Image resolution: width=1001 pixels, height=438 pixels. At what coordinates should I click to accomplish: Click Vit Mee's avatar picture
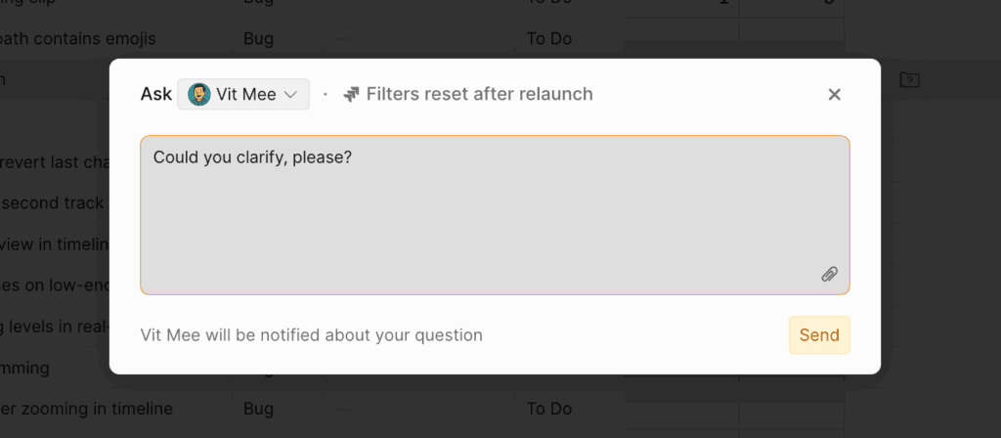click(199, 95)
